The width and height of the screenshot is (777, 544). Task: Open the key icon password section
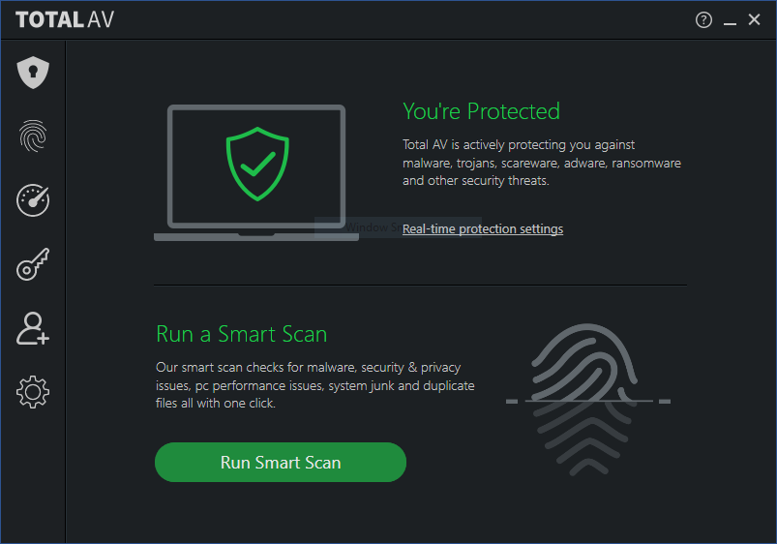[33, 264]
